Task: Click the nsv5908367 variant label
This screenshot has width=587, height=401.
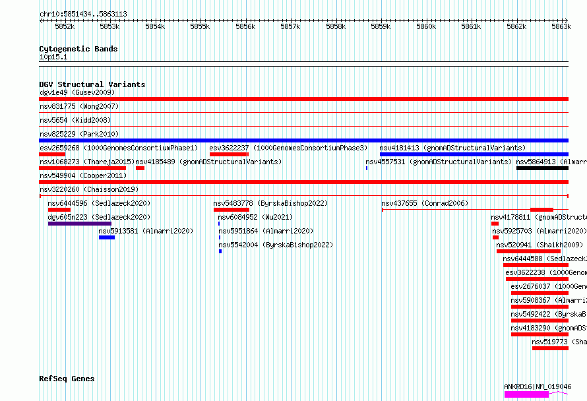Action: [x=549, y=300]
